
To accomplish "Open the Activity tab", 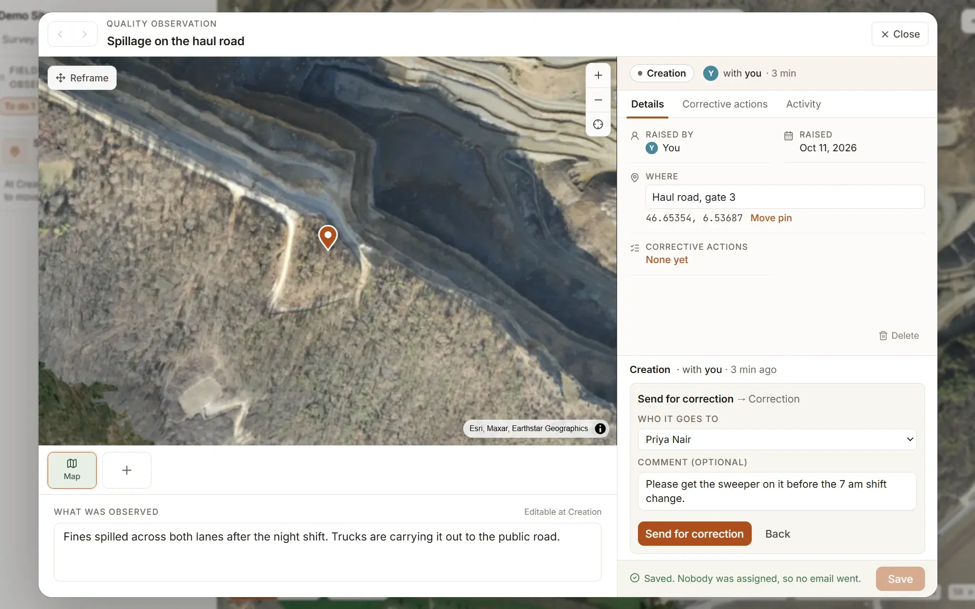I will pyautogui.click(x=803, y=104).
